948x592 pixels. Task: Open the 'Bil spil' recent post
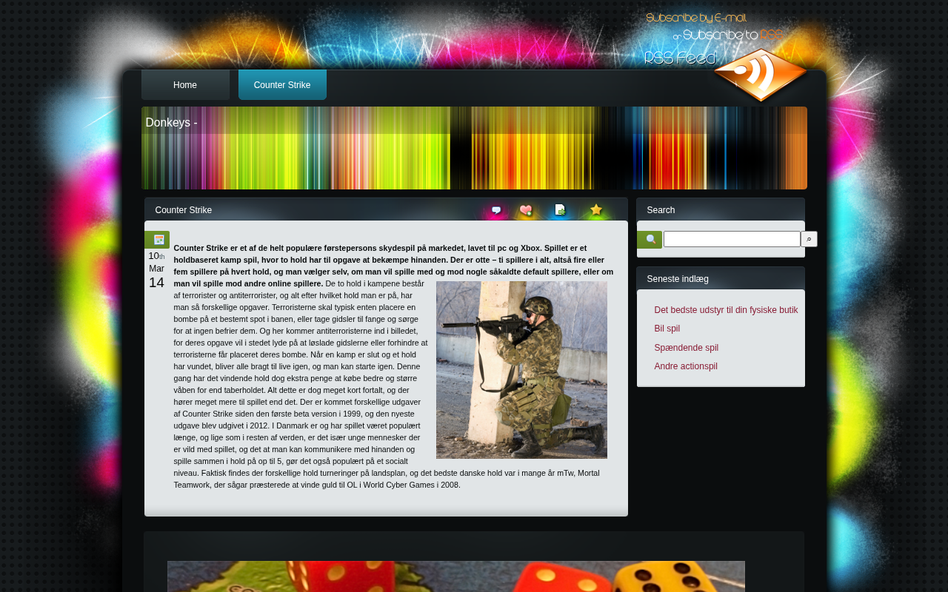click(x=667, y=329)
